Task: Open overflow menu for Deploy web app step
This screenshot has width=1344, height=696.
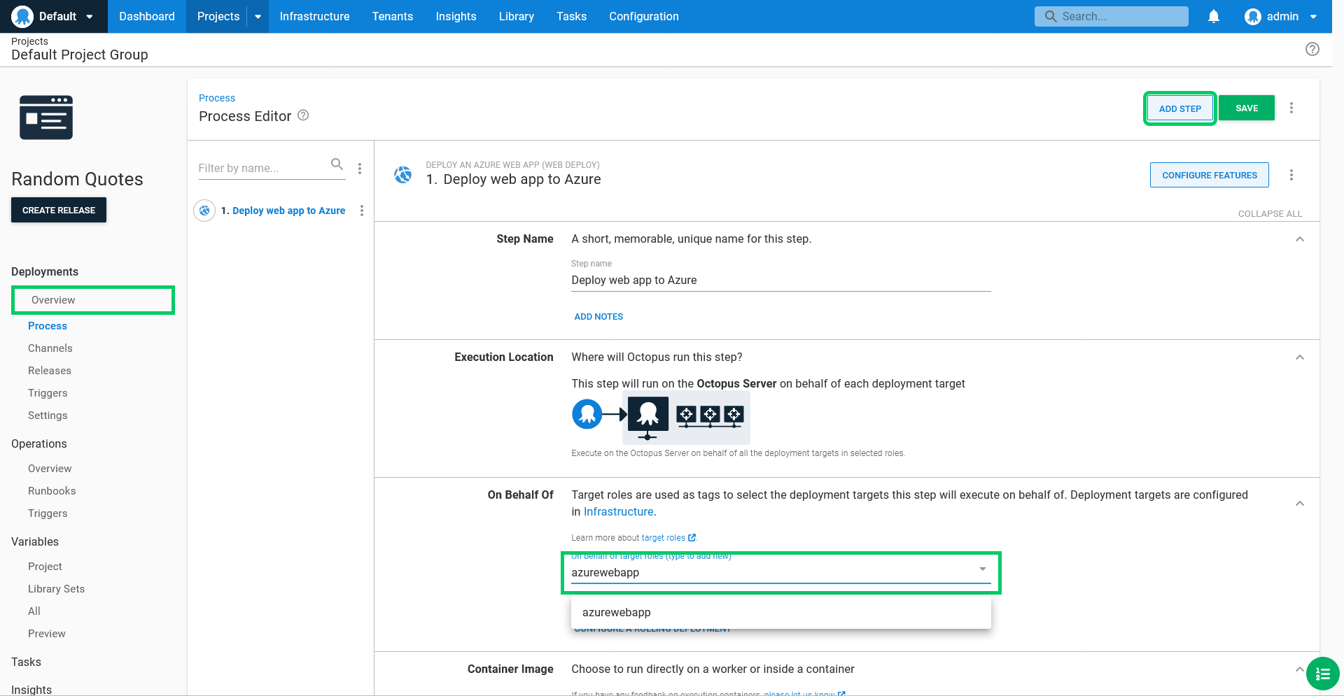Action: pyautogui.click(x=362, y=211)
